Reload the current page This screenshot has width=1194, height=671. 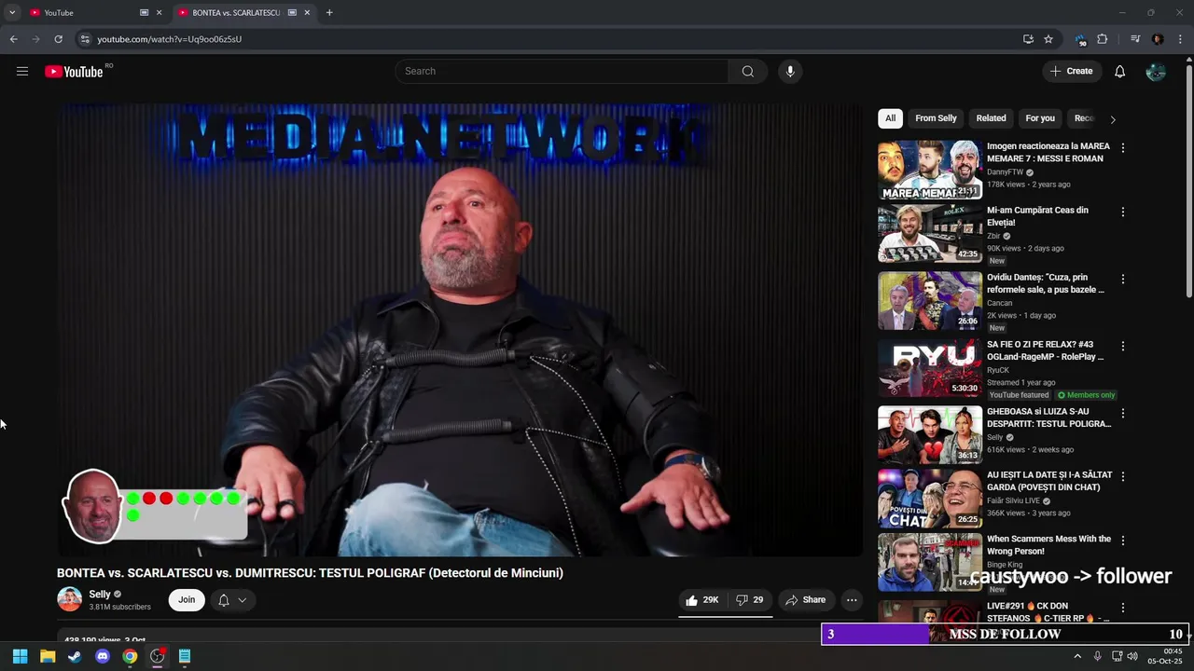[58, 39]
